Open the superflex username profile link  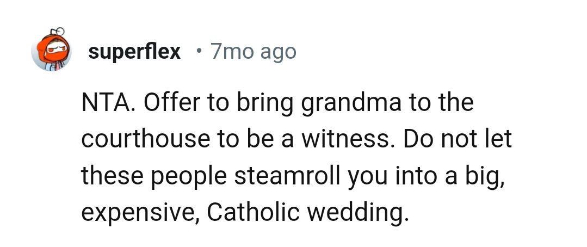(134, 52)
